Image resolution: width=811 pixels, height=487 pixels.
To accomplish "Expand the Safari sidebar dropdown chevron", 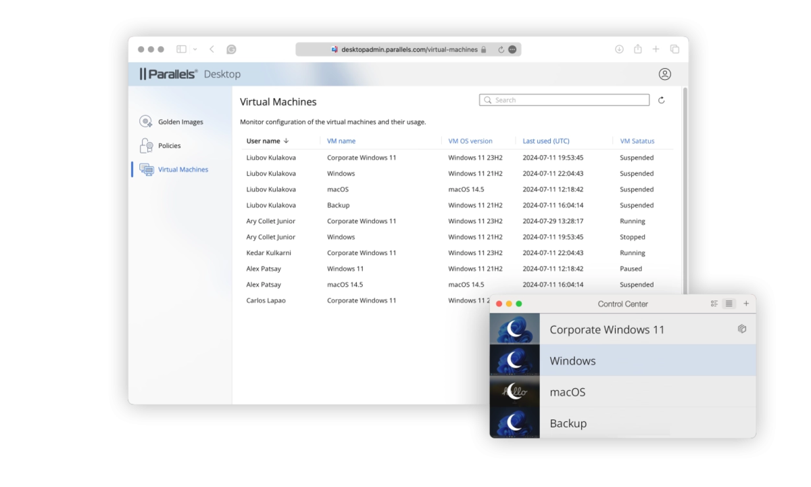I will 195,49.
